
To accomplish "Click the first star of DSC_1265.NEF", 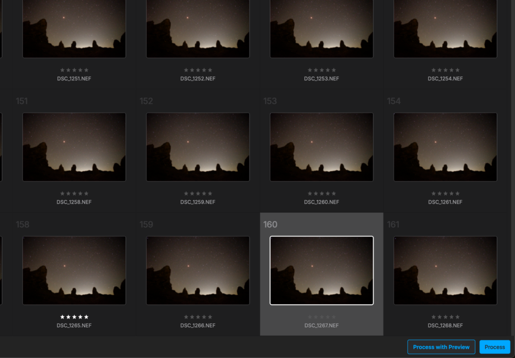I will coord(62,317).
